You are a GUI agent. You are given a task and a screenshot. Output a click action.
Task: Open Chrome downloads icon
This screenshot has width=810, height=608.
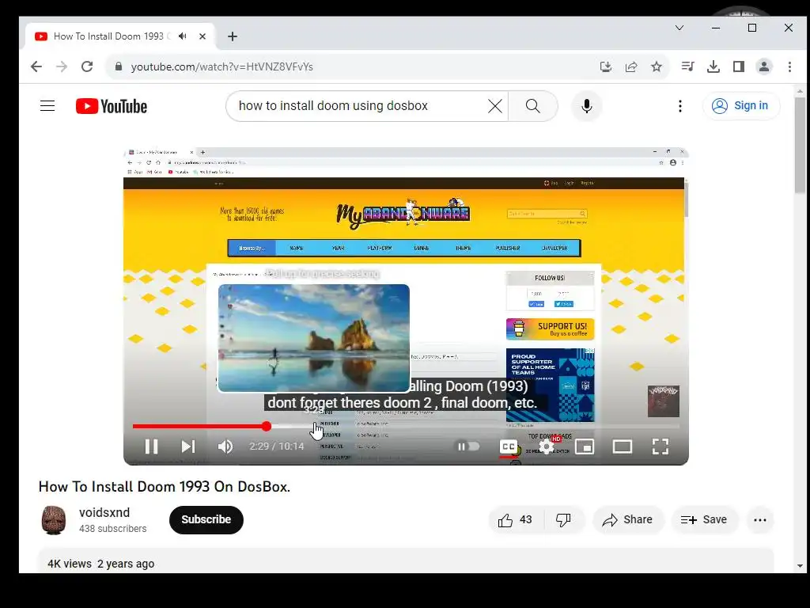713,66
